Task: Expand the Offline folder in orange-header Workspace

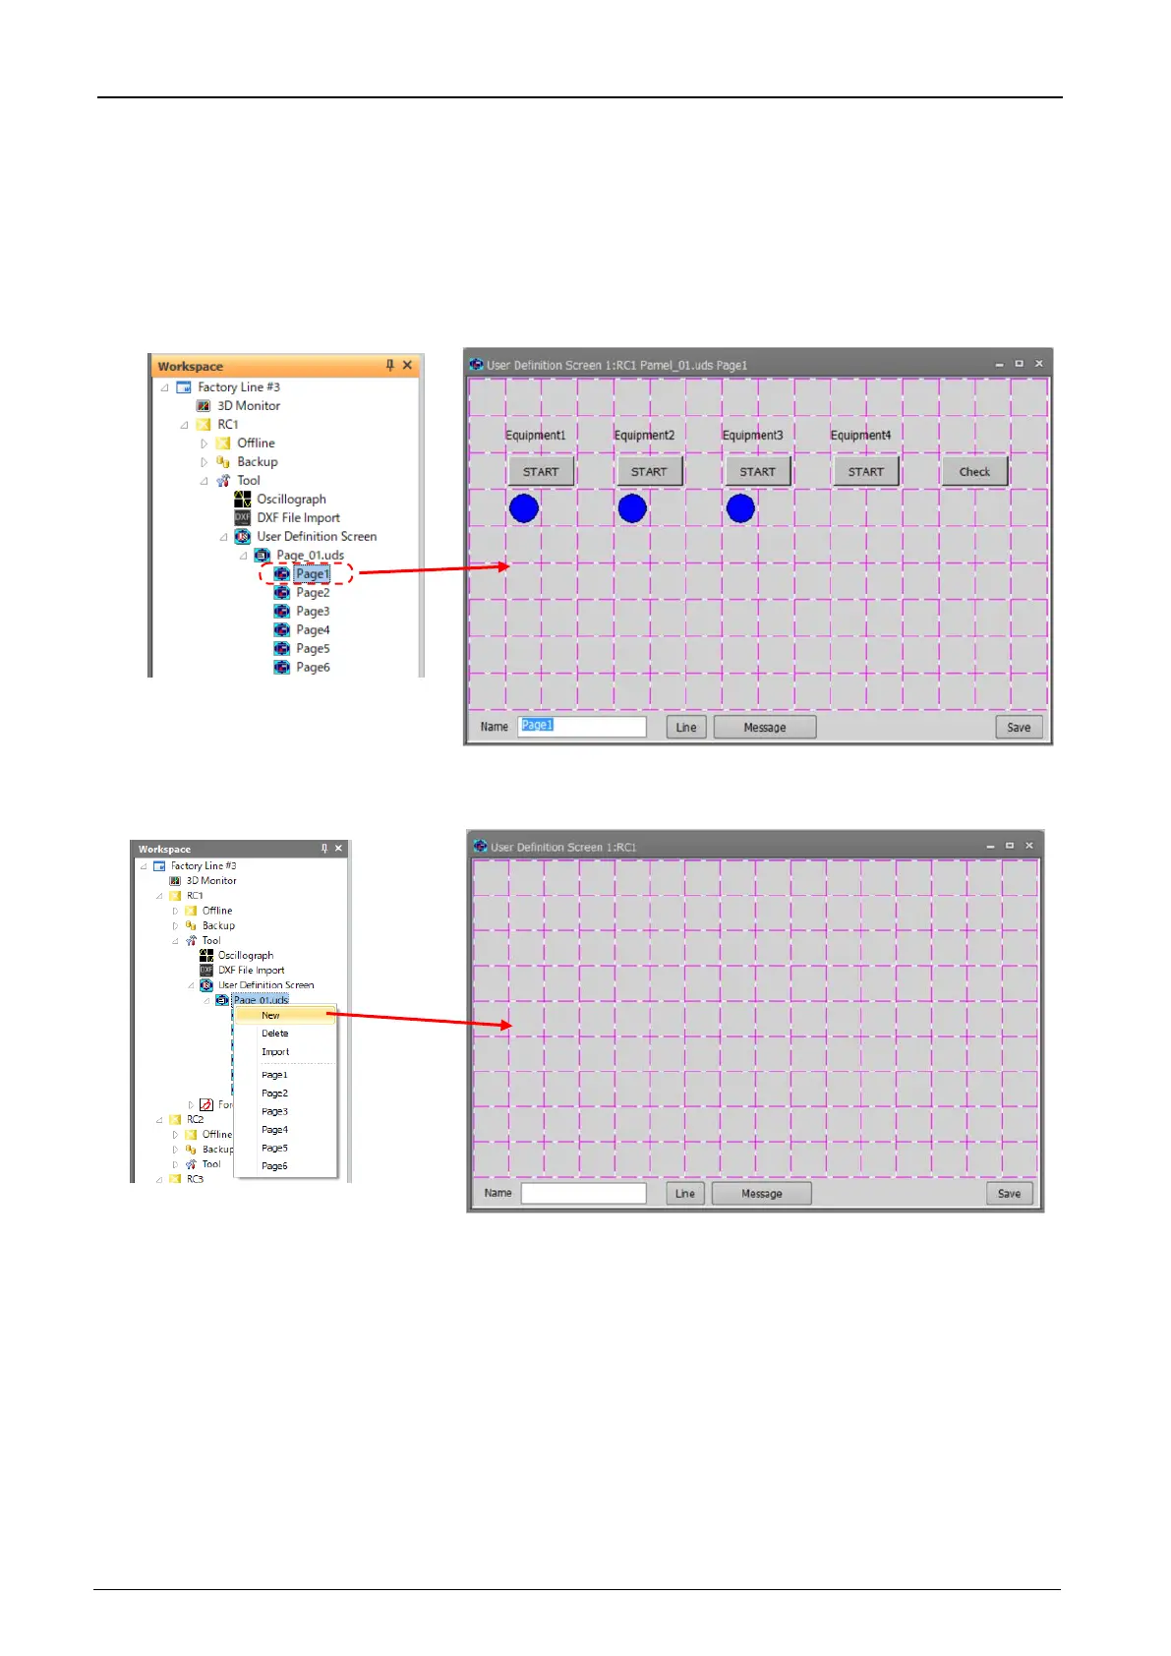Action: point(205,444)
